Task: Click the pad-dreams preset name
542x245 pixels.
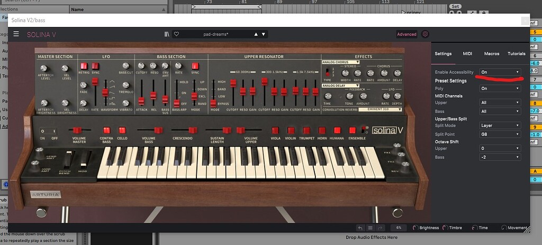Action: pyautogui.click(x=216, y=34)
